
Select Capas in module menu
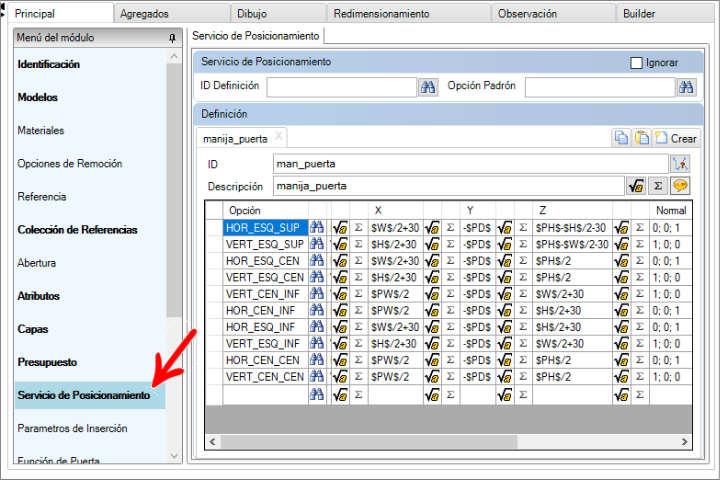click(x=33, y=329)
